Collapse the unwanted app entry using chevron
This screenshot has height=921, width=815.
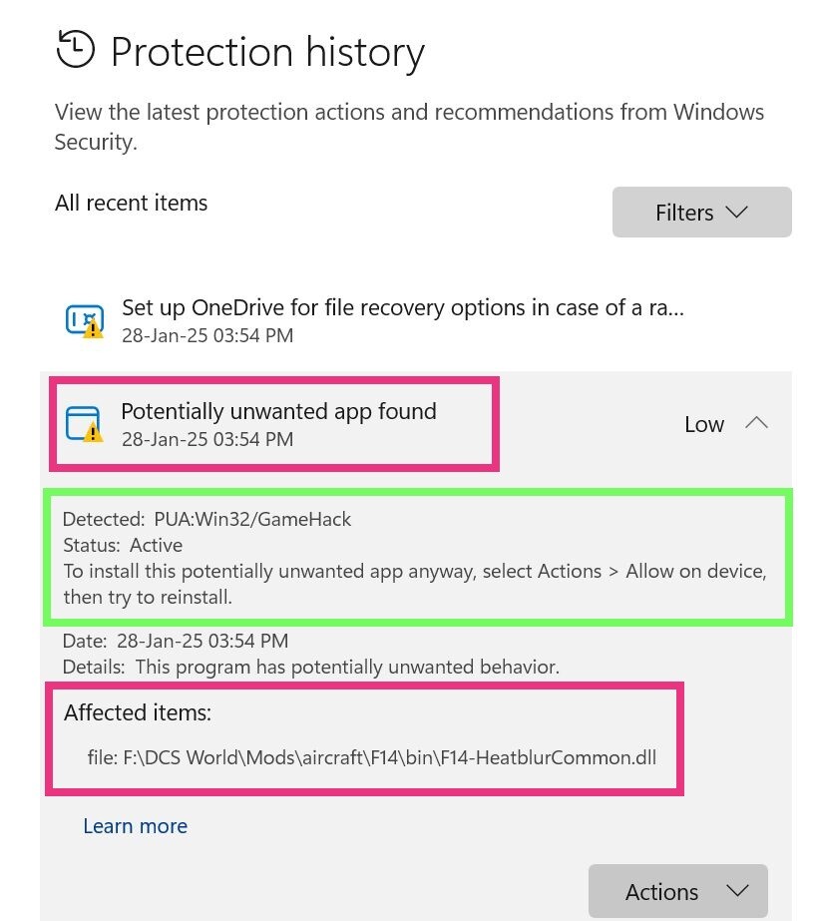point(757,423)
